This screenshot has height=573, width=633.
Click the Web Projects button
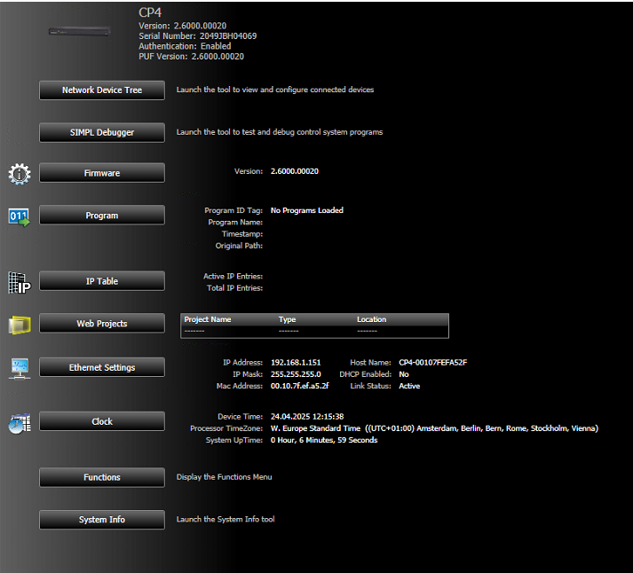(x=102, y=324)
